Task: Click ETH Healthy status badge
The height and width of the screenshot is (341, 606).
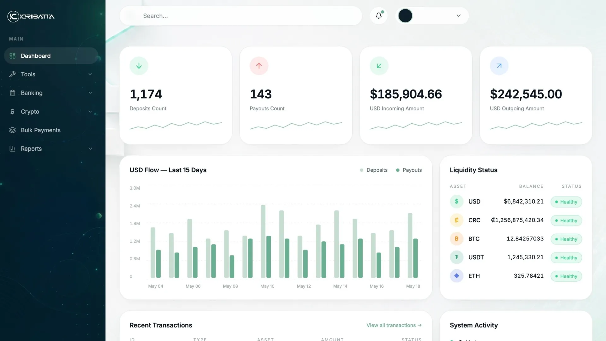Action: (566, 276)
